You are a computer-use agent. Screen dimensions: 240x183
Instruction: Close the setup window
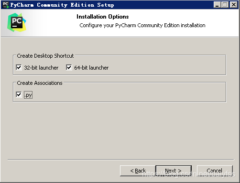(x=234, y=5)
